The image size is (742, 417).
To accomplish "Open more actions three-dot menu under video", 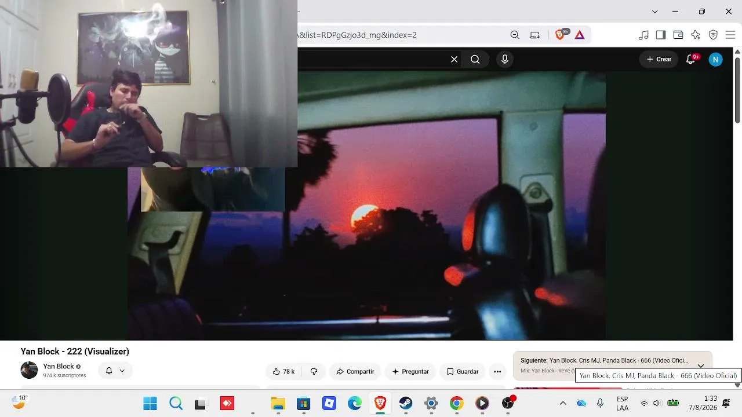I will [x=497, y=371].
